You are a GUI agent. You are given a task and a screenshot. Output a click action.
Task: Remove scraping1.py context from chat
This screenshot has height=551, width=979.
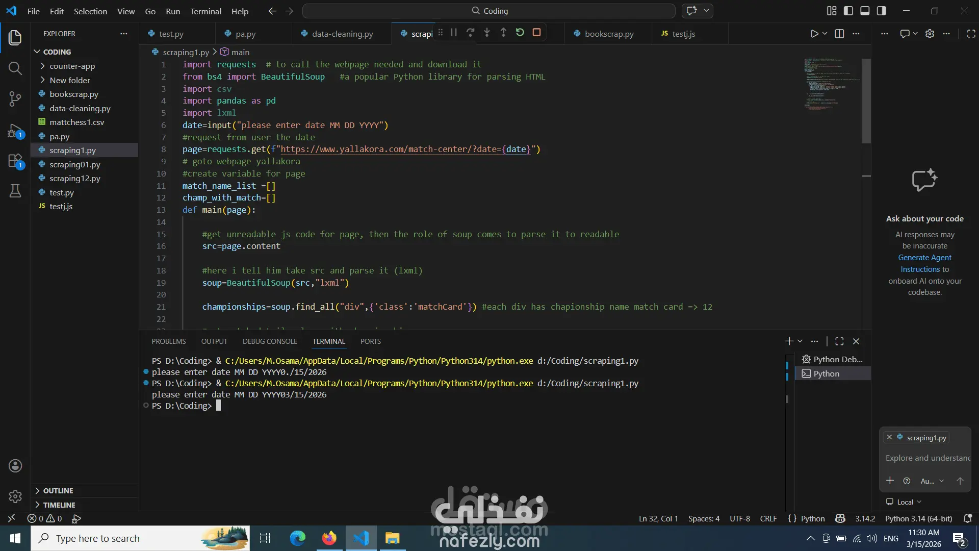click(889, 438)
